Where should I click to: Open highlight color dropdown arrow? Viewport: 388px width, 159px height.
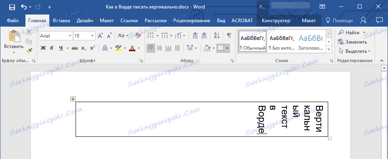click(125, 48)
